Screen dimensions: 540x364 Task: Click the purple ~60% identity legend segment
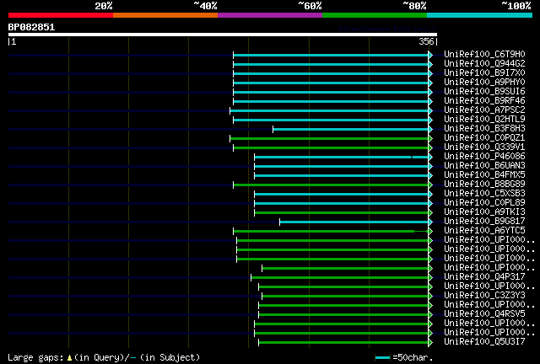[x=270, y=15]
